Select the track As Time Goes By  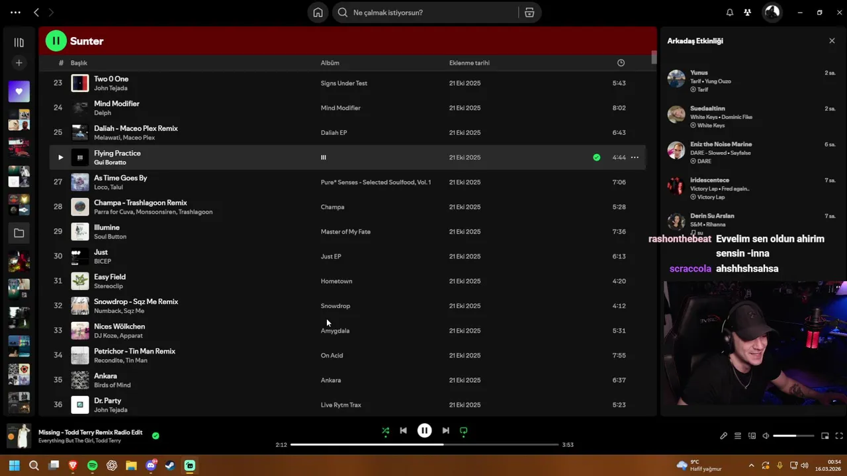tap(120, 178)
